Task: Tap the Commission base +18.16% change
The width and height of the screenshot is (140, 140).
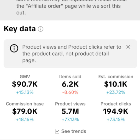Action: tap(25, 120)
